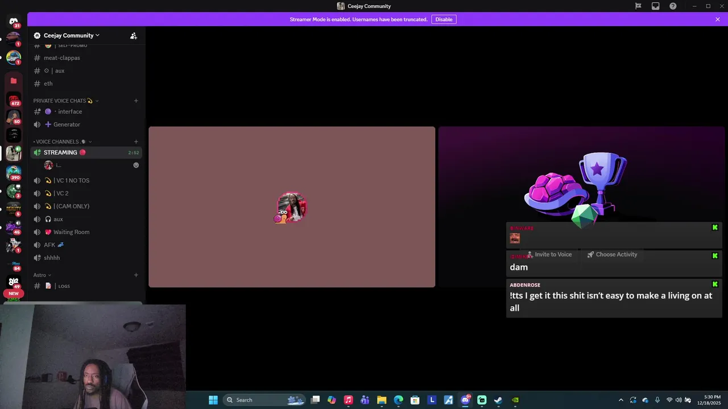The height and width of the screenshot is (409, 728).
Task: Open the Help question mark icon
Action: [673, 6]
